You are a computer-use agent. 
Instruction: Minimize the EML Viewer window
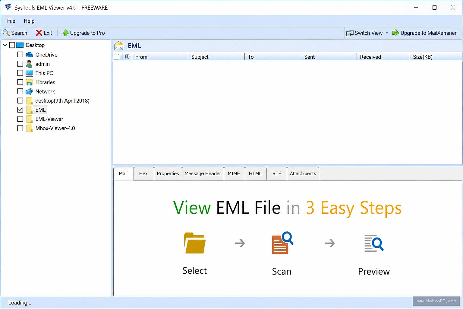416,8
